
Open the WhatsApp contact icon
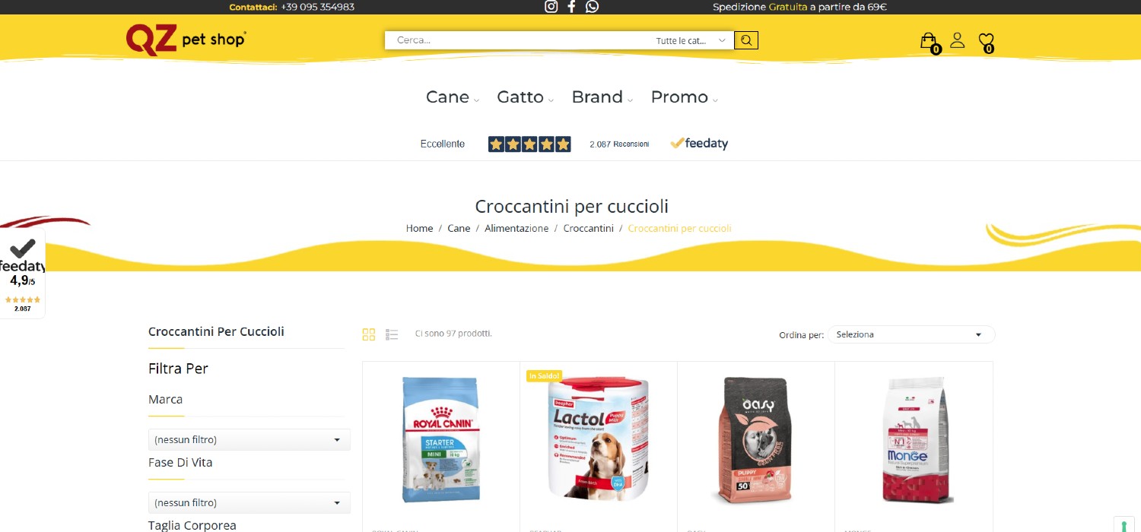tap(592, 7)
